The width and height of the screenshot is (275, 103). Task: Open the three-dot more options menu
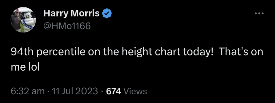(x=259, y=13)
